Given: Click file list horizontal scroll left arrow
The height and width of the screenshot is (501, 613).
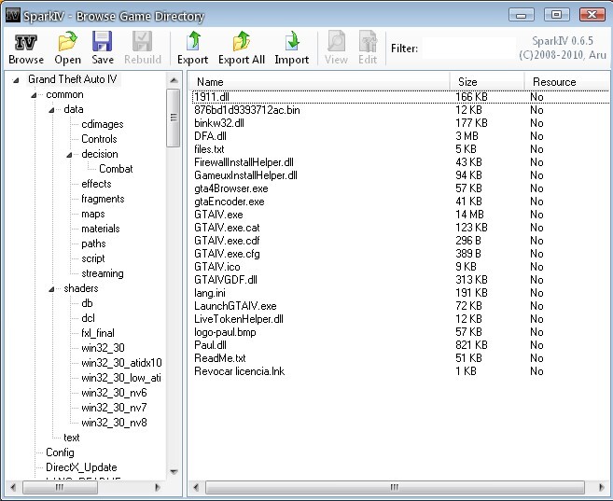Looking at the screenshot, I should click(x=196, y=487).
